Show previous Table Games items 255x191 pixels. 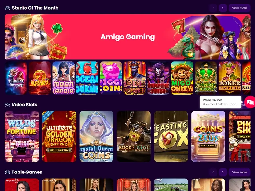(x=213, y=172)
